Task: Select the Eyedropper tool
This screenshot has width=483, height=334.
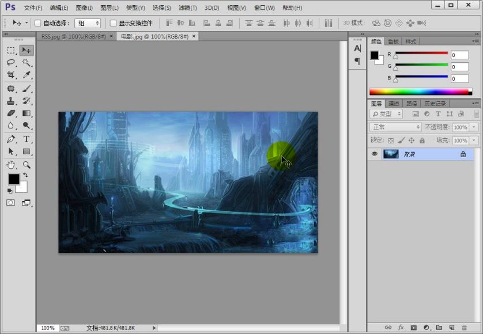Action: 27,75
